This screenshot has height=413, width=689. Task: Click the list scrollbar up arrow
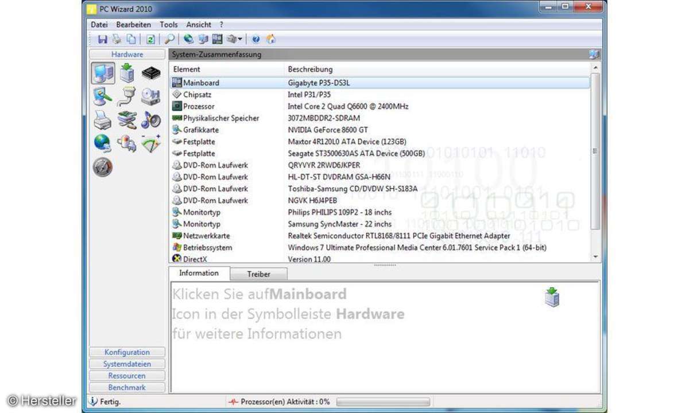[595, 68]
